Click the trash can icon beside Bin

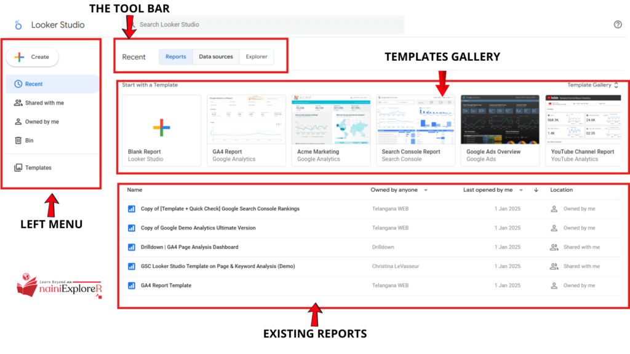[x=18, y=141]
